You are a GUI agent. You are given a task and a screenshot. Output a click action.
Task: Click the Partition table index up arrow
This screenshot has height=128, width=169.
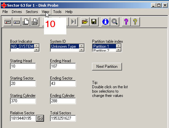119,46
